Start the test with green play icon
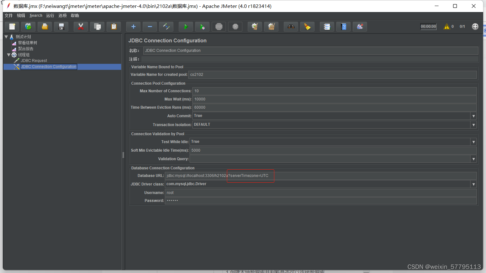 coord(186,27)
